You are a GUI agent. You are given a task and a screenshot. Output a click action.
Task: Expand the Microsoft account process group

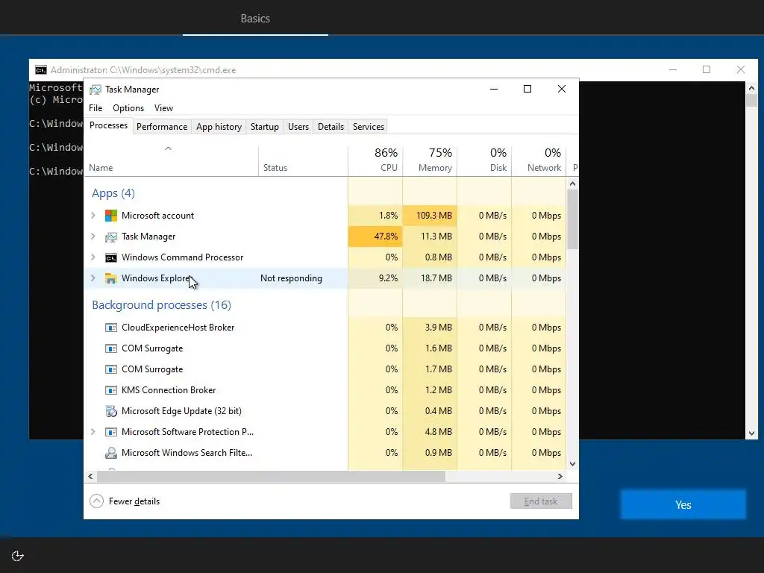tap(93, 216)
